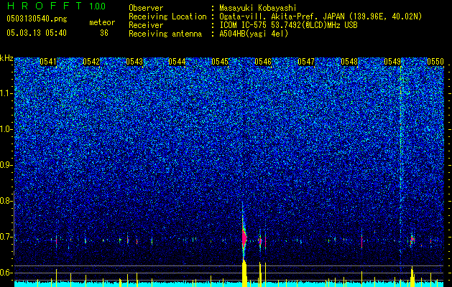Image resolution: width=452 pixels, height=287 pixels.
Task: Click the large red meteor echo near 0545
Action: tap(244, 237)
